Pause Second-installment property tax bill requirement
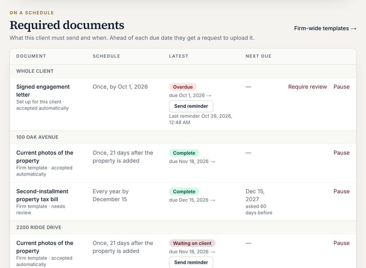The width and height of the screenshot is (366, 268). 341,191
